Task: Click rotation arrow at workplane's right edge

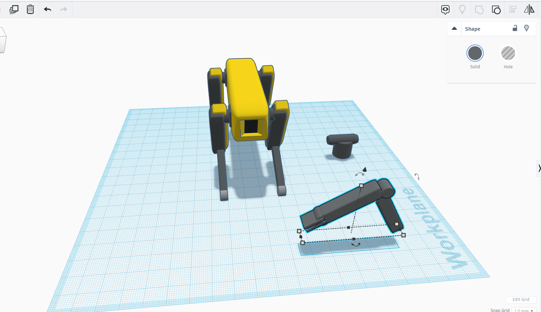Action: 417,177
